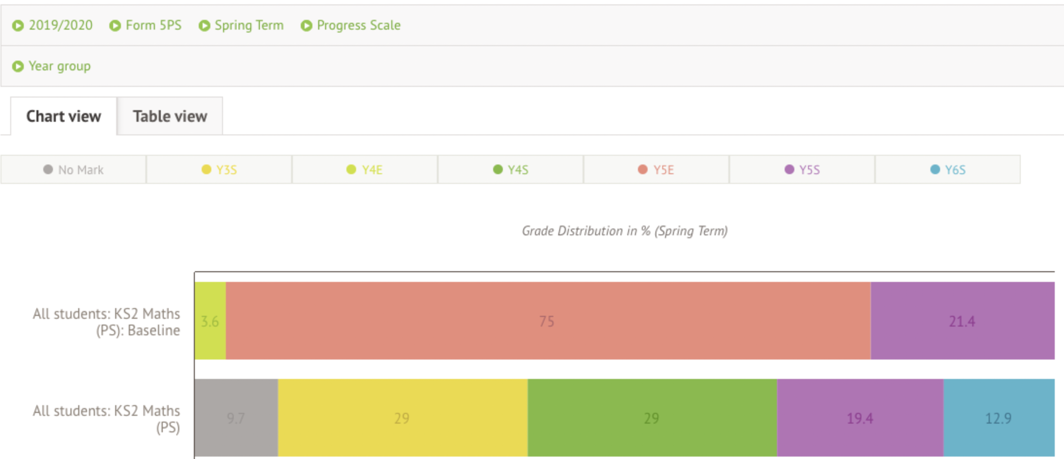This screenshot has width=1064, height=459.
Task: Click the green arrow icon beside 2019/2020
Action: click(x=18, y=26)
